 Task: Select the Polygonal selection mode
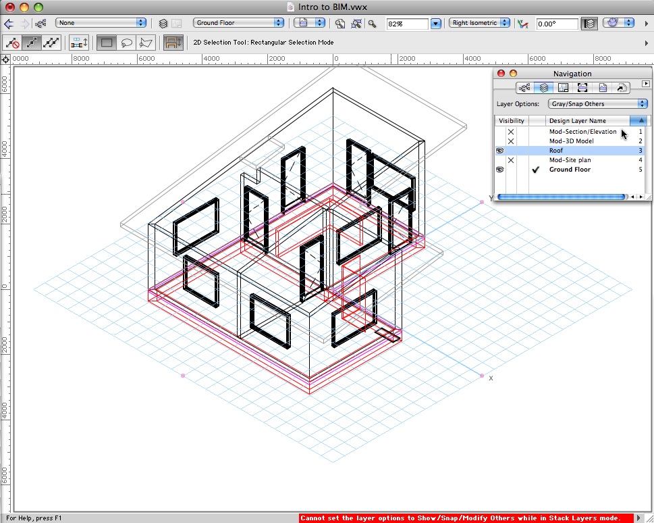(x=146, y=42)
